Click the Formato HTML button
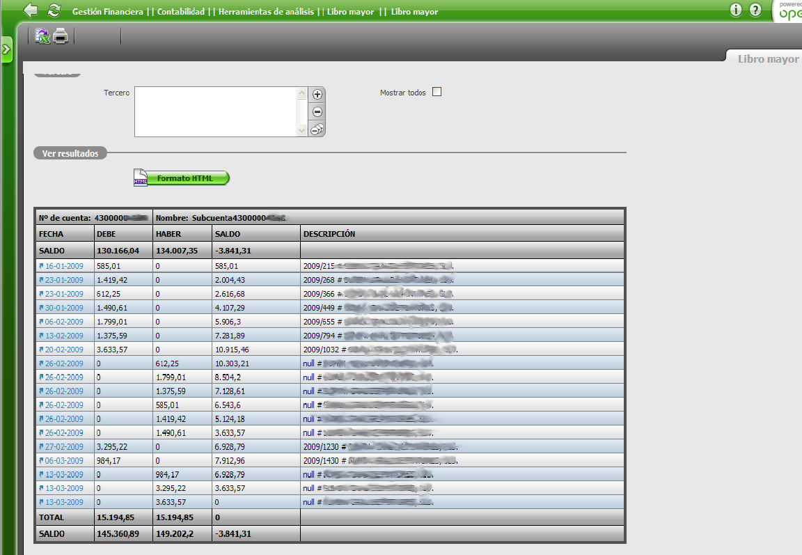The height and width of the screenshot is (555, 802). (x=182, y=178)
